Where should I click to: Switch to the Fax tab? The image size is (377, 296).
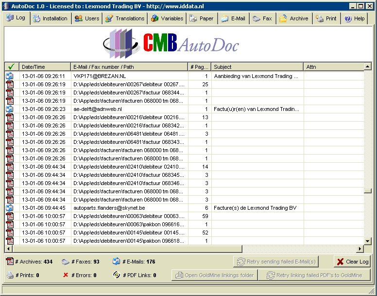pos(263,19)
